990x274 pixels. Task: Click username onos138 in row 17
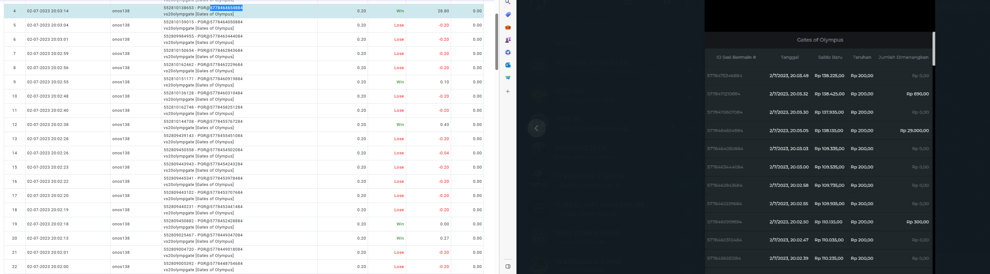(x=121, y=196)
